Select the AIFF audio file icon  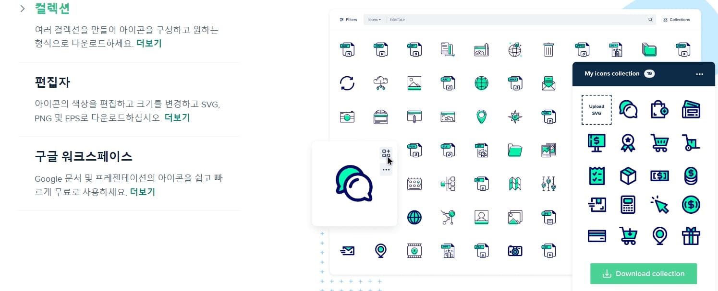(x=414, y=49)
